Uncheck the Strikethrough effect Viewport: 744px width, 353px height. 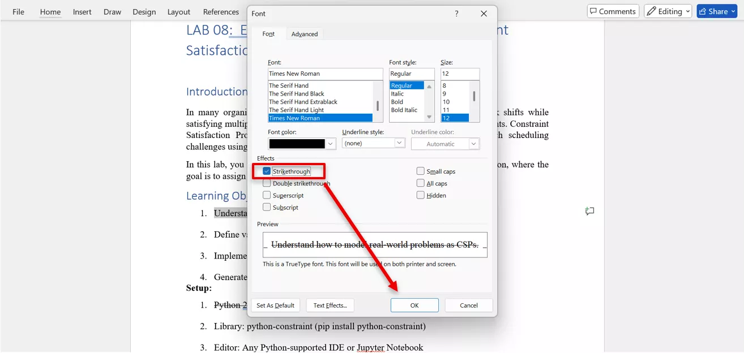coord(266,171)
